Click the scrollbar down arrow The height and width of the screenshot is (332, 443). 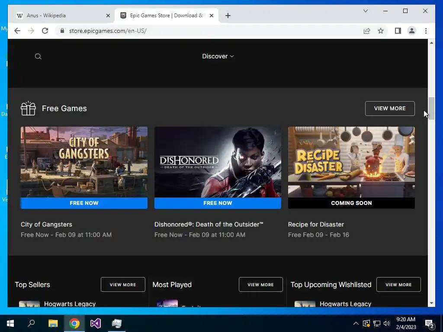coord(431,303)
